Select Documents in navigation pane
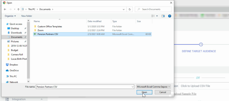This screenshot has height=101, width=229. (x=14, y=37)
